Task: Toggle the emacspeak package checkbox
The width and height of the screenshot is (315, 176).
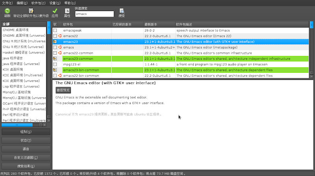Action: pos(55,30)
